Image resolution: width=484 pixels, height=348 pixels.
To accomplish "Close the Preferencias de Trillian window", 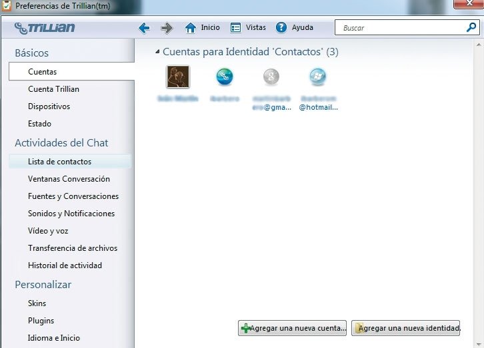I will pos(469,4).
